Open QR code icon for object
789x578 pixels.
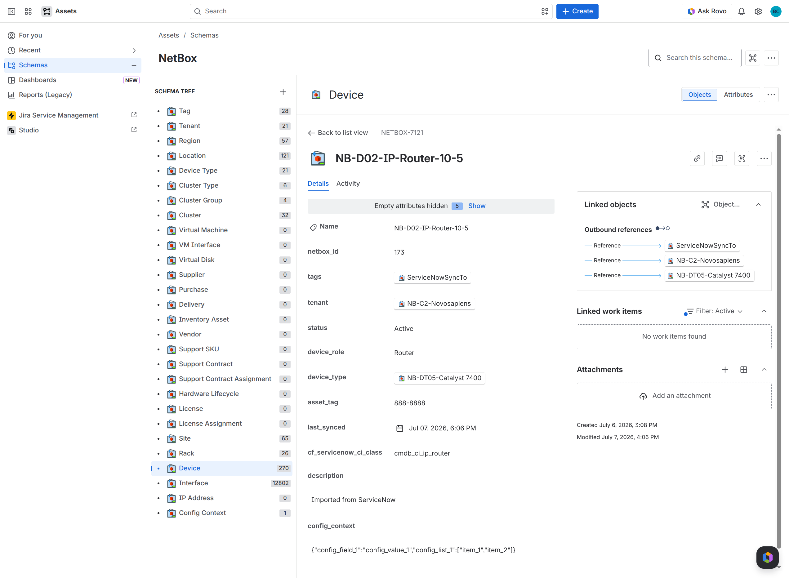[x=742, y=158]
